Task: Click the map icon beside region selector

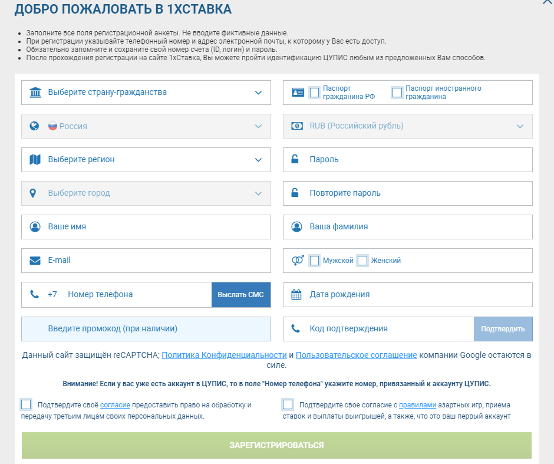Action: click(35, 159)
